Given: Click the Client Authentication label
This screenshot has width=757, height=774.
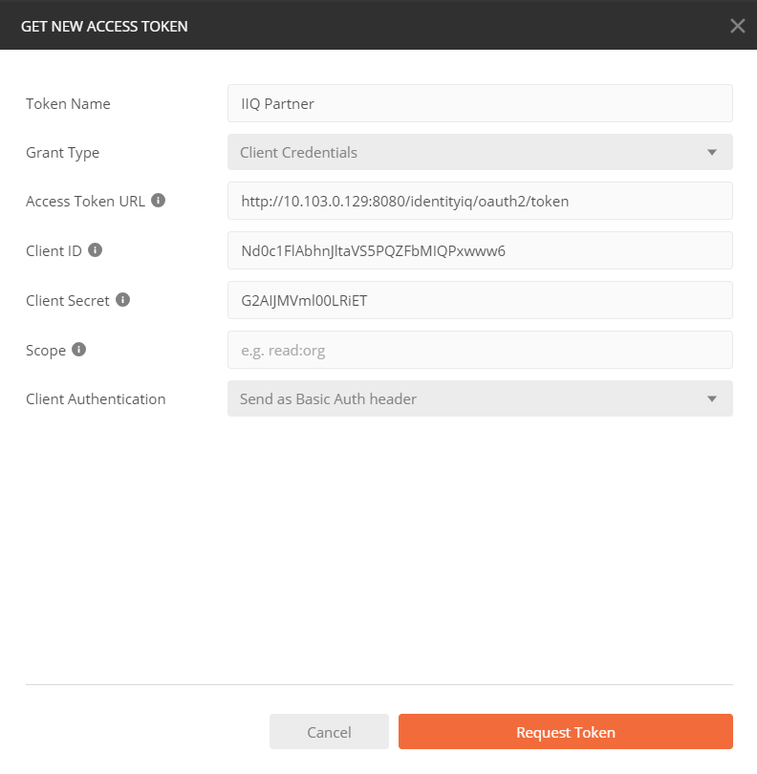Looking at the screenshot, I should tap(96, 399).
